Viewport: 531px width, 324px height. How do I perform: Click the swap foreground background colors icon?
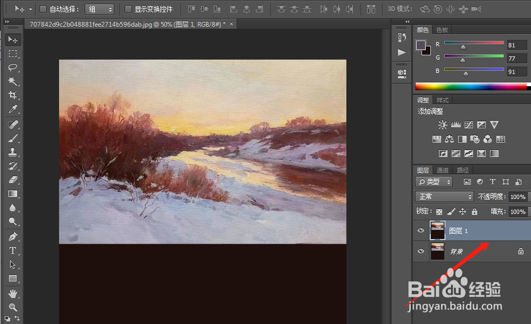coord(16,318)
